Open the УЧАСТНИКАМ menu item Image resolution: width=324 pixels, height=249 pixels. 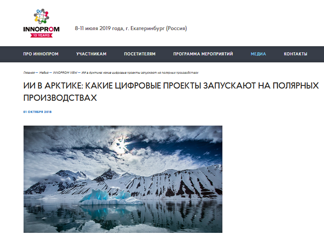91,54
